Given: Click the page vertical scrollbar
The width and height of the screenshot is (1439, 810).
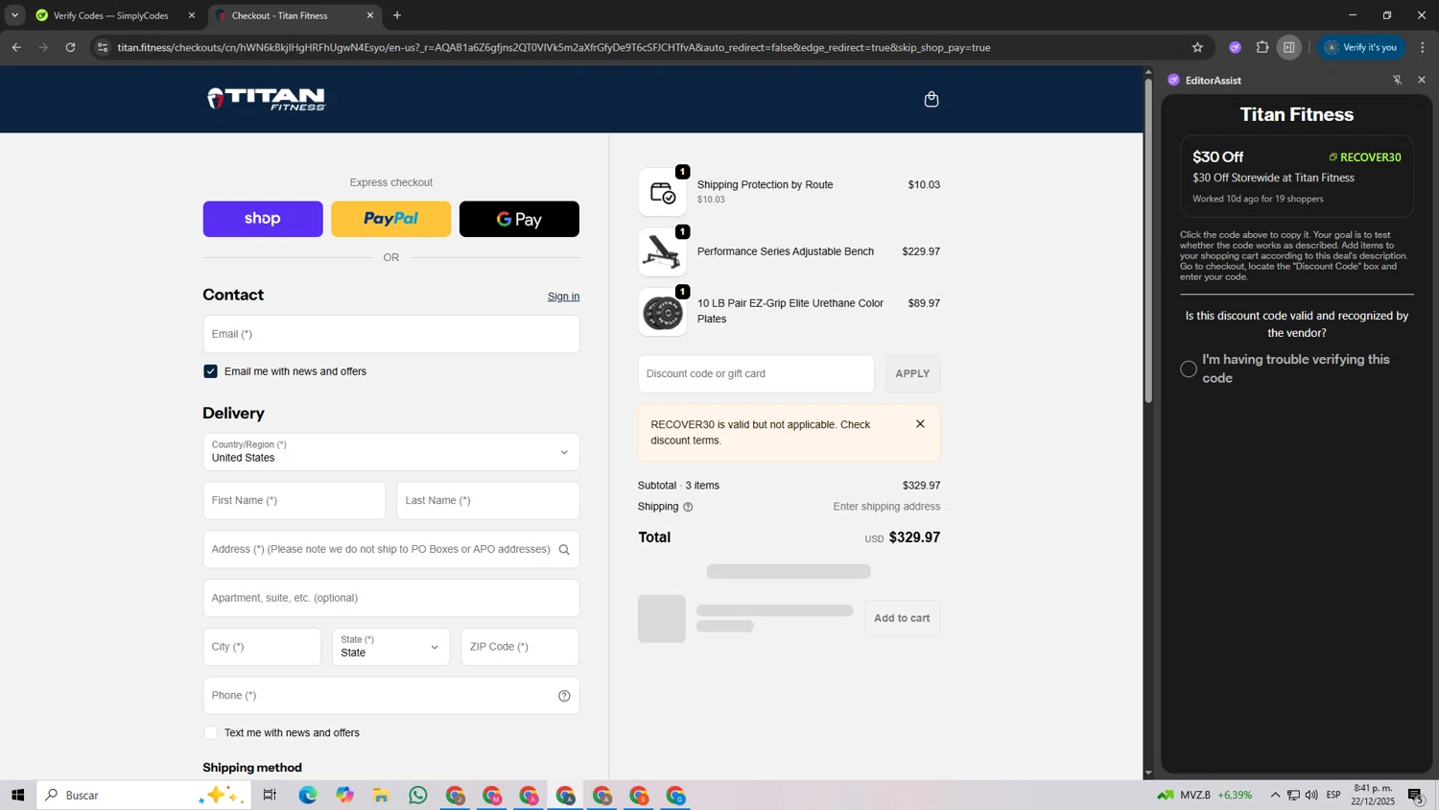Looking at the screenshot, I should [1148, 240].
